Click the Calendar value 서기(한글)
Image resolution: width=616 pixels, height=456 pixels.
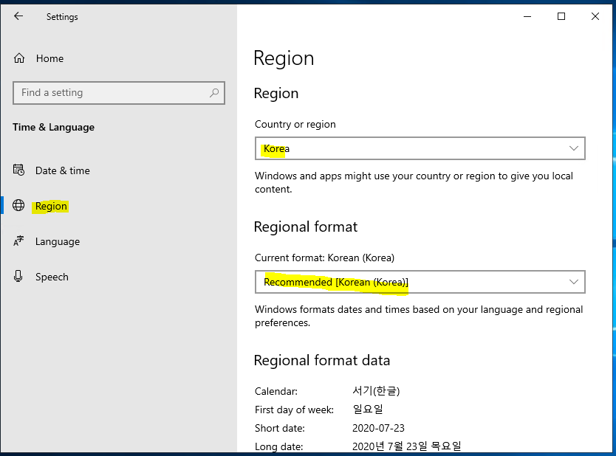coord(376,391)
